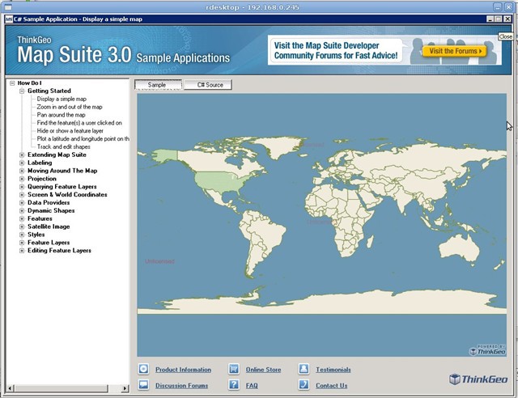Switch to the Sample tab
This screenshot has width=518, height=398.
pos(158,85)
